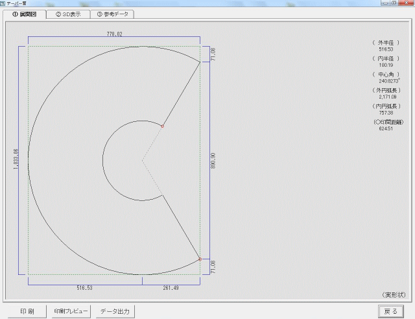Click the app icon in the title bar
Image resolution: width=415 pixels, height=319 pixels.
(3, 3)
